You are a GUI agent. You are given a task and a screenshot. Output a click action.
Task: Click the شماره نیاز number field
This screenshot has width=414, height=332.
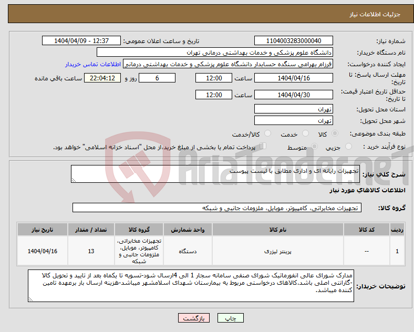293,41
